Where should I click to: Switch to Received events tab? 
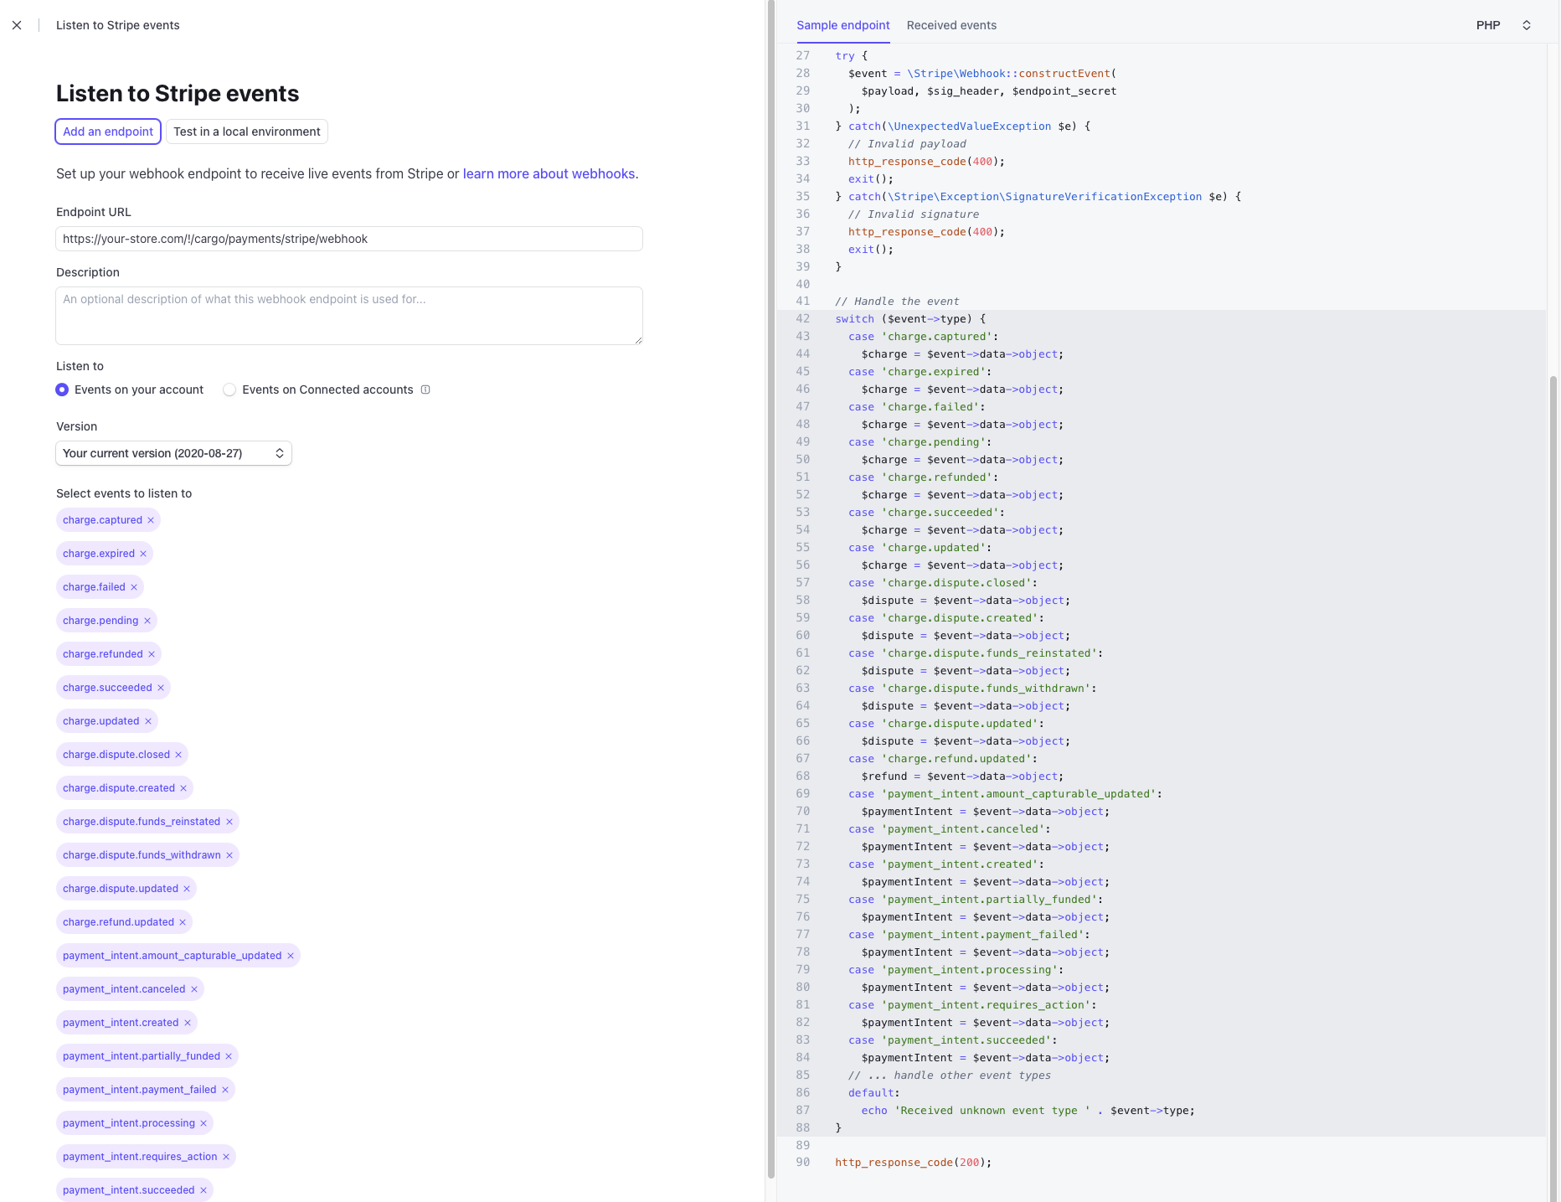951,25
